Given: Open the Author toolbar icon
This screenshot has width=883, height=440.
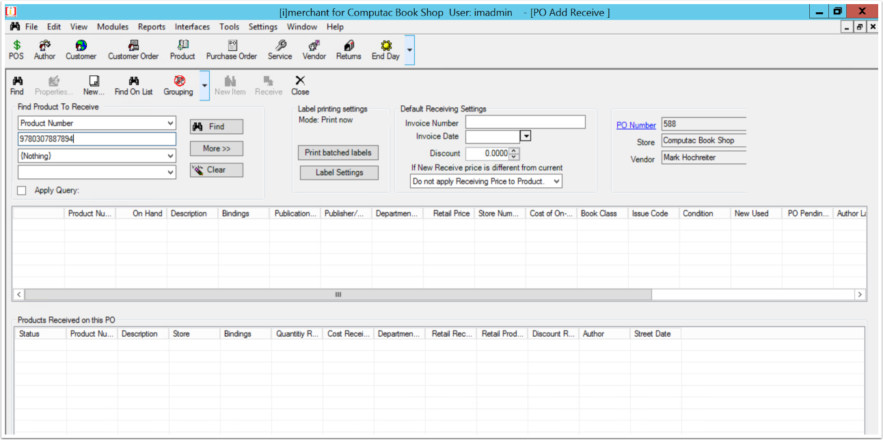Looking at the screenshot, I should [45, 50].
